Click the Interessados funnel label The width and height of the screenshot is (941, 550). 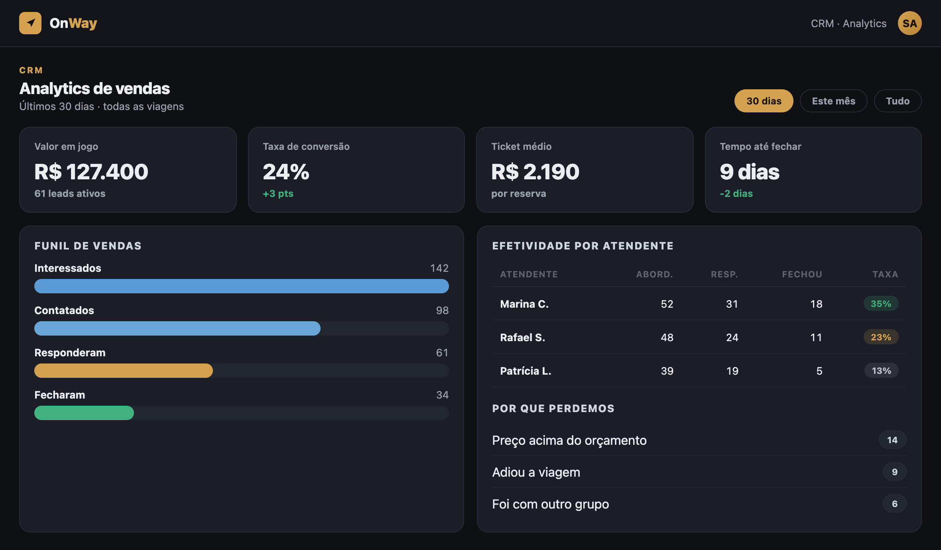[68, 268]
